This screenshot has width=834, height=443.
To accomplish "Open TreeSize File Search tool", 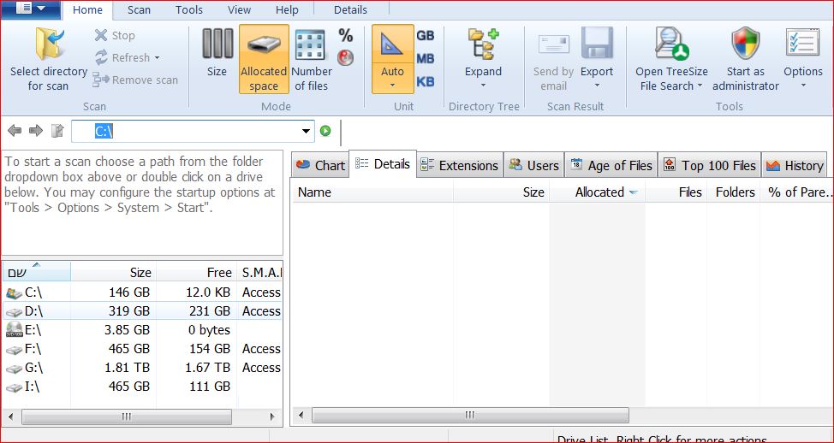I will tap(671, 60).
